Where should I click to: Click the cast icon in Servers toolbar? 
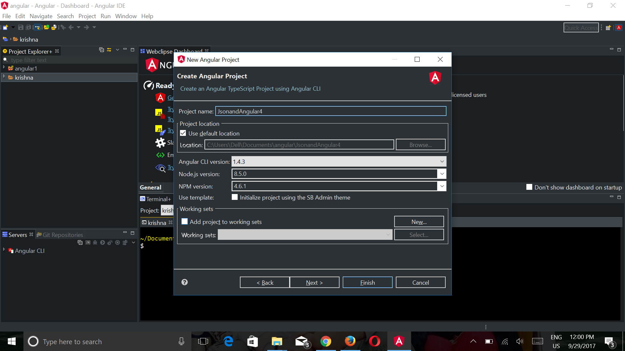[x=88, y=242]
